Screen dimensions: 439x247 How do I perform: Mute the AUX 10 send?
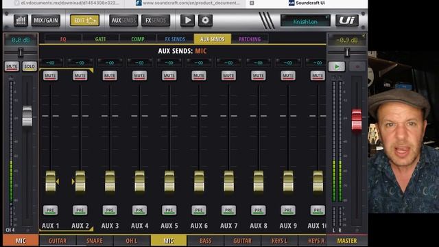318,75
